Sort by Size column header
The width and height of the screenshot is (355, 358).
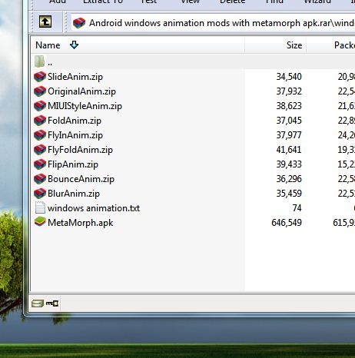pos(275,45)
